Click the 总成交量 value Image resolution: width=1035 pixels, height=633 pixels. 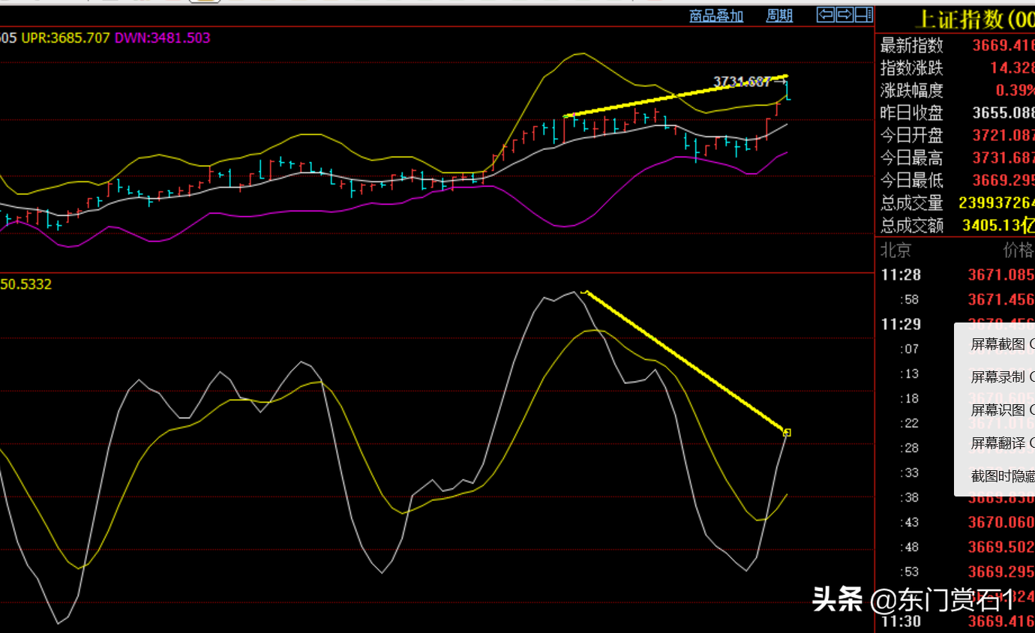point(997,202)
